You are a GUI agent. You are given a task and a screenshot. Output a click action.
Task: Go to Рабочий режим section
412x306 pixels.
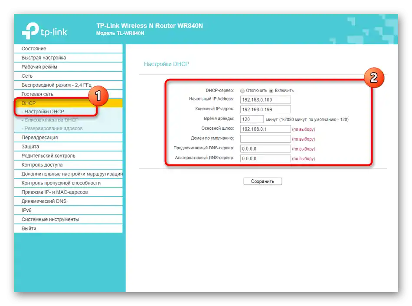[69, 67]
